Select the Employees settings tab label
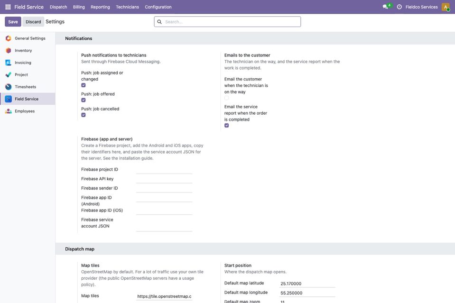Screen dimensions: 455x303 [25, 111]
